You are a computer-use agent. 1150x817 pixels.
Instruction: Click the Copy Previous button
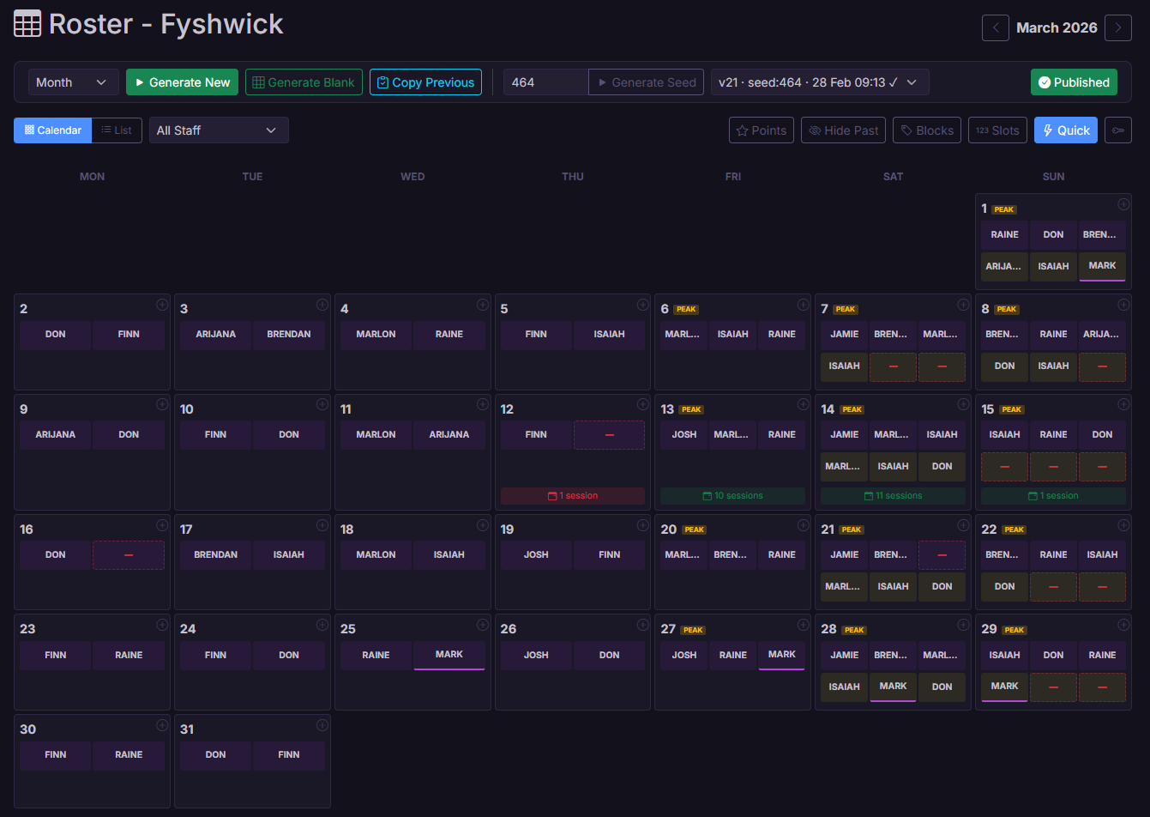[425, 82]
